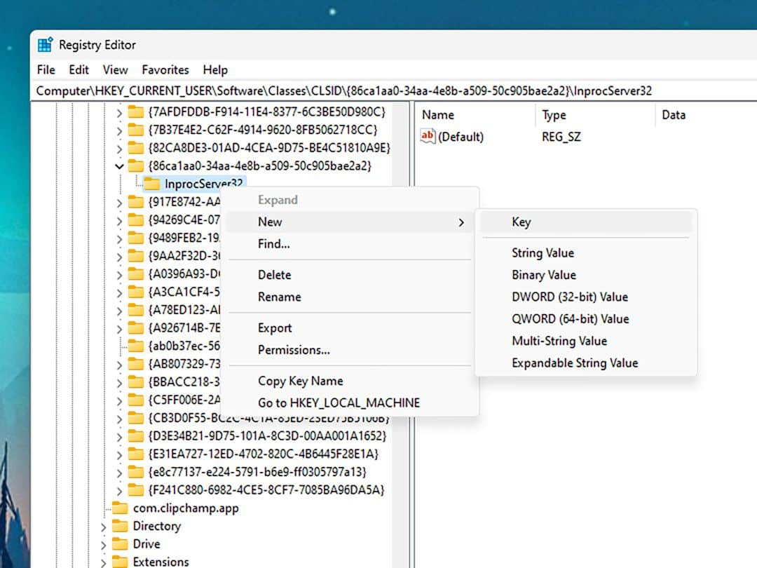Expand the Drive key
The width and height of the screenshot is (757, 568).
103,546
